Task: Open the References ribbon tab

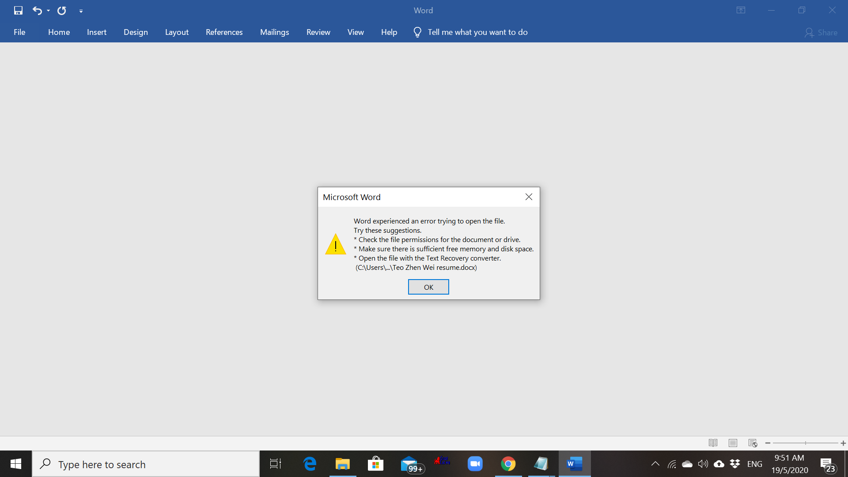Action: tap(224, 32)
